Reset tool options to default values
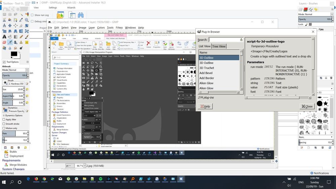The height and width of the screenshot is (189, 336). pos(26,148)
